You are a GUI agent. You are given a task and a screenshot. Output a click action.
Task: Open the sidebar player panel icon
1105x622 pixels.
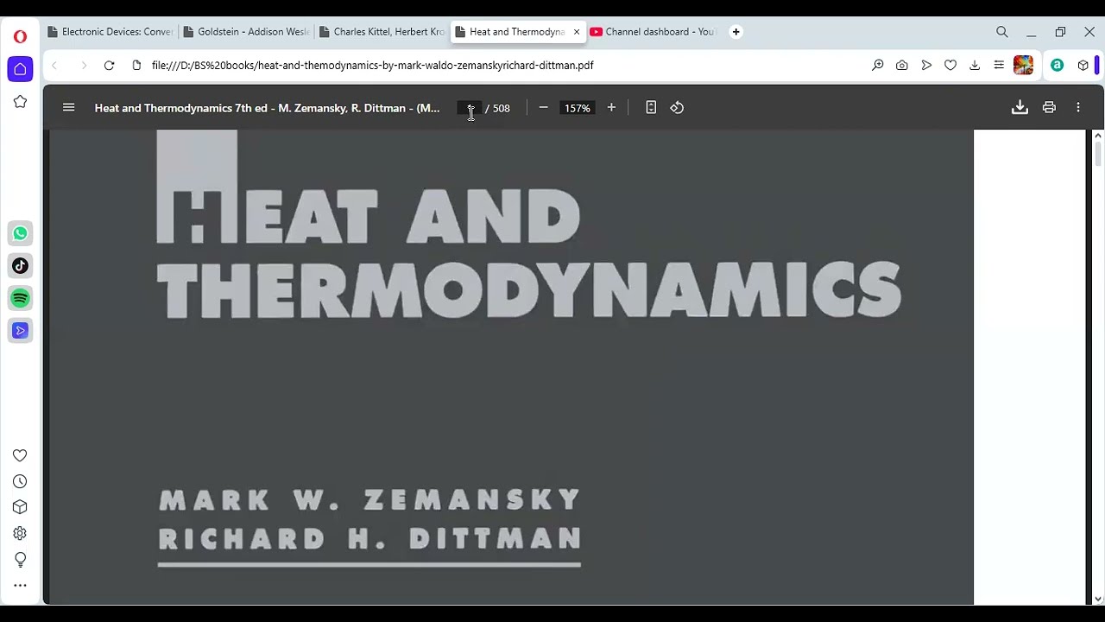click(20, 331)
